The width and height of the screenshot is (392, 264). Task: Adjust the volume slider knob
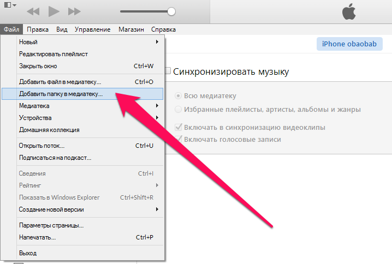(x=171, y=11)
